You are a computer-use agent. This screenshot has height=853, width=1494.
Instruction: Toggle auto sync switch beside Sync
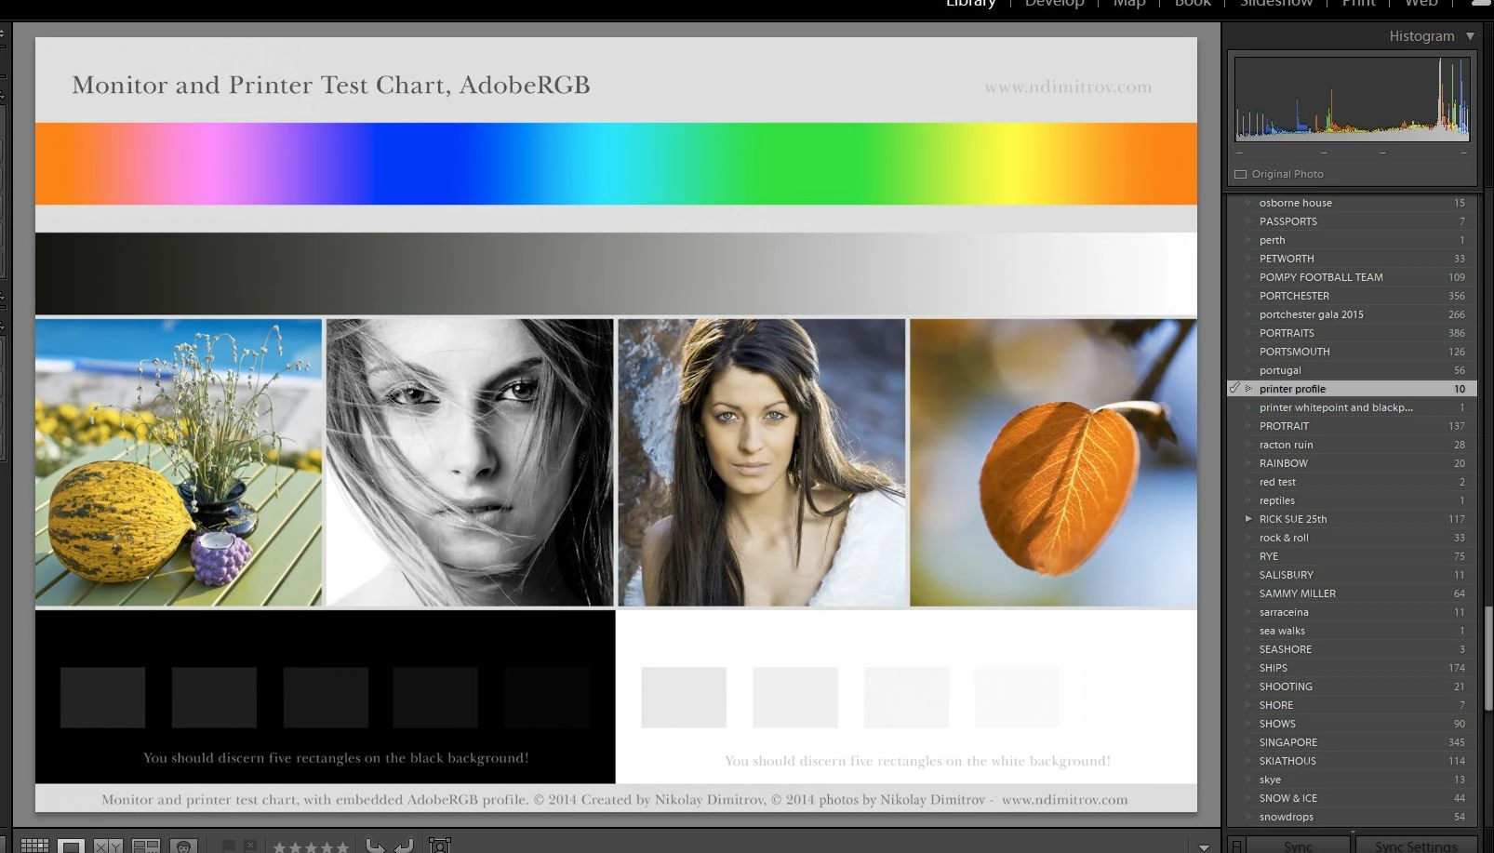pos(1236,846)
